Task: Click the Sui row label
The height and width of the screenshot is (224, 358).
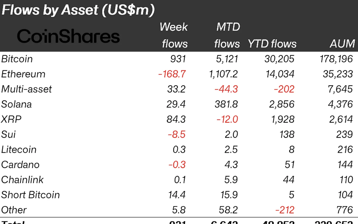Action: point(8,134)
